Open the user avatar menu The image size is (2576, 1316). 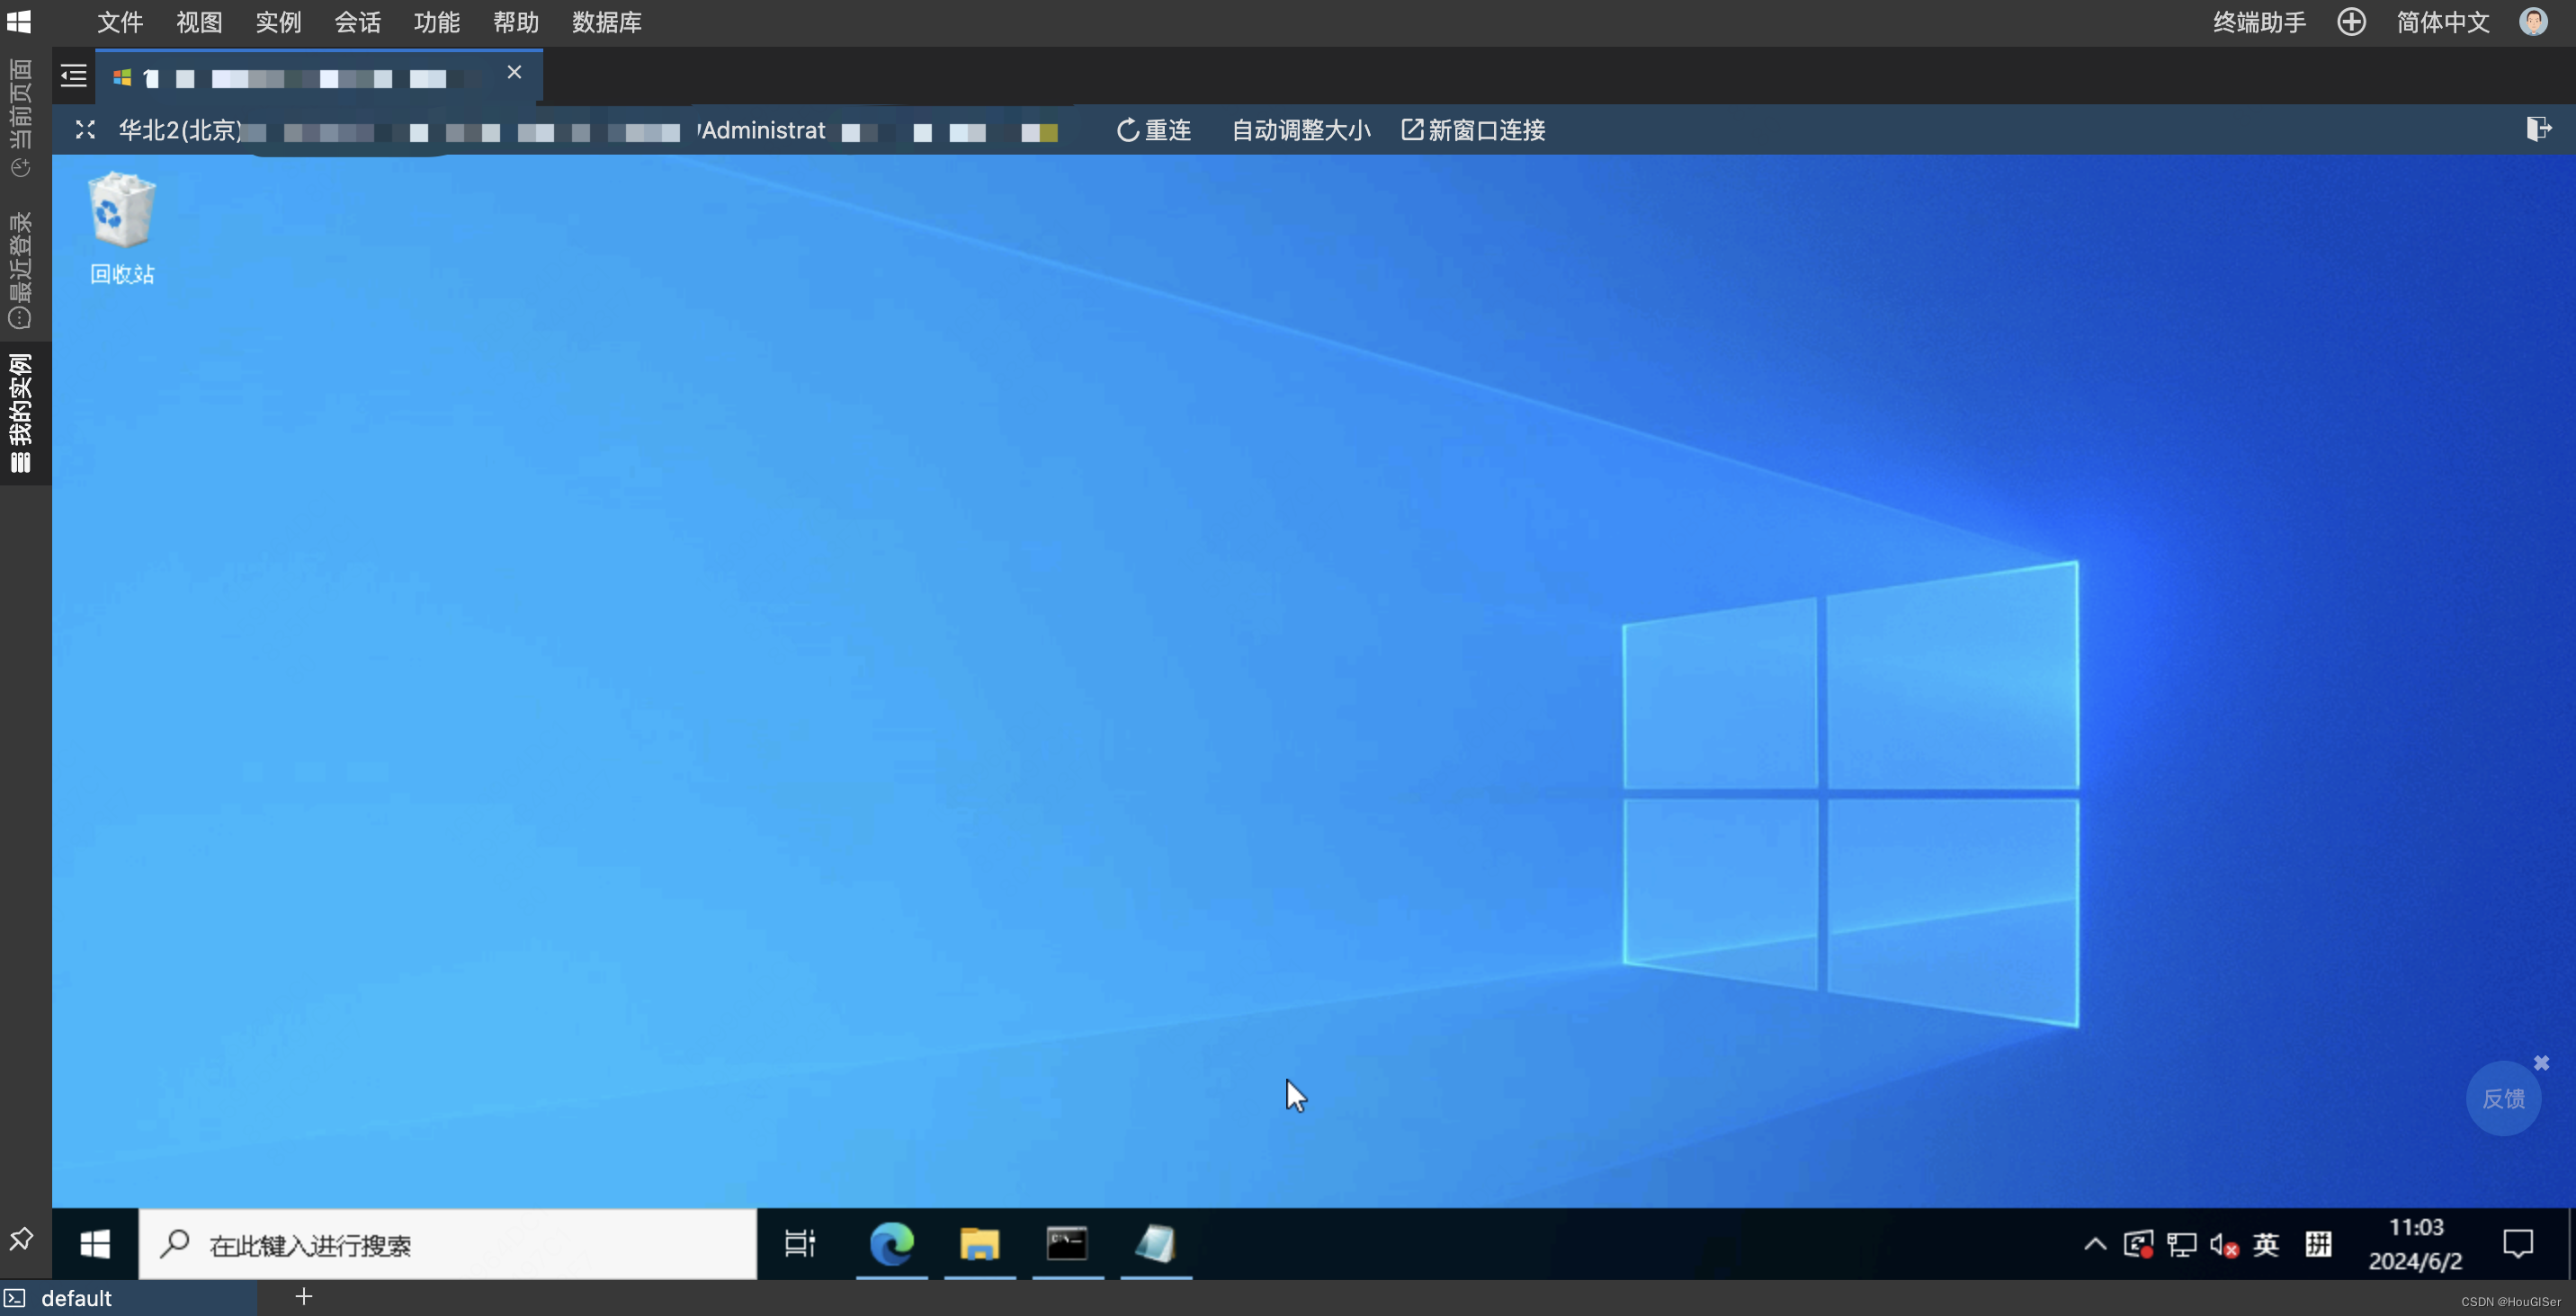point(2532,22)
